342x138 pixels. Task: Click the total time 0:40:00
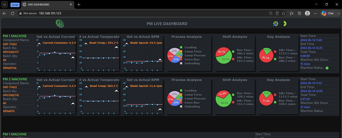point(305,56)
